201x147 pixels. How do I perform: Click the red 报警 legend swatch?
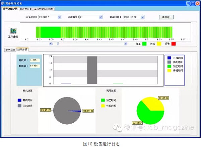(173, 43)
